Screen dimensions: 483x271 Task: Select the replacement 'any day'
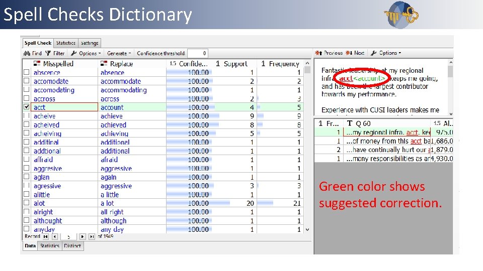[112, 229]
